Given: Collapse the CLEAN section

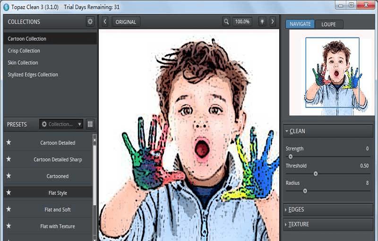Looking at the screenshot, I should pos(328,131).
